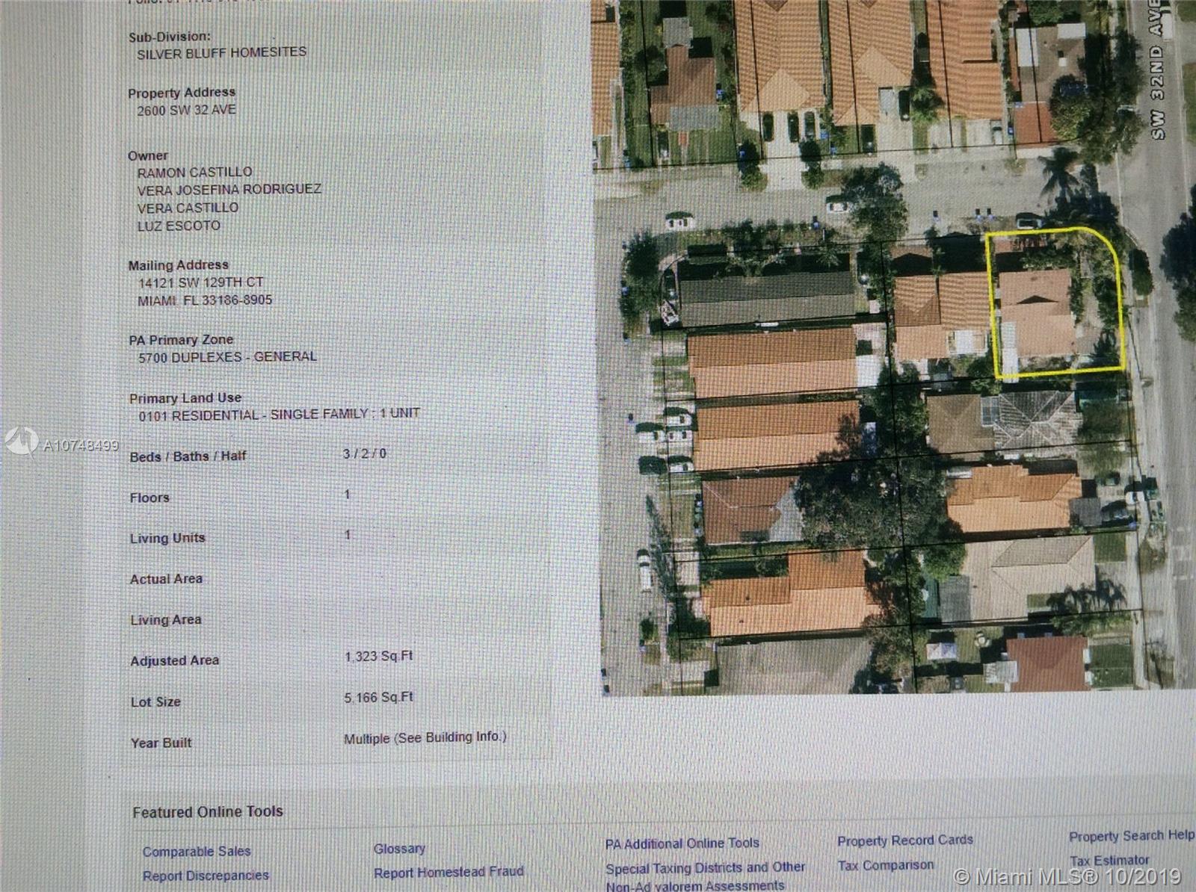Click the Tax Comparison link
1196x892 pixels.
click(x=885, y=865)
